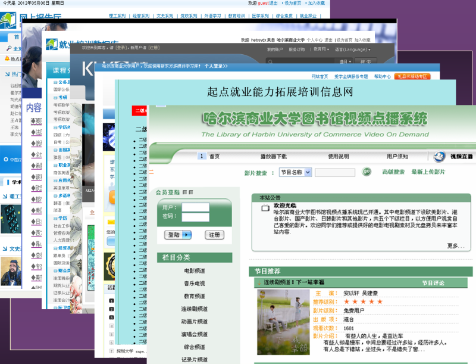Select 党政系列 in 网上报告厅 top menu
This screenshot has height=364, width=476.
(x=189, y=16)
